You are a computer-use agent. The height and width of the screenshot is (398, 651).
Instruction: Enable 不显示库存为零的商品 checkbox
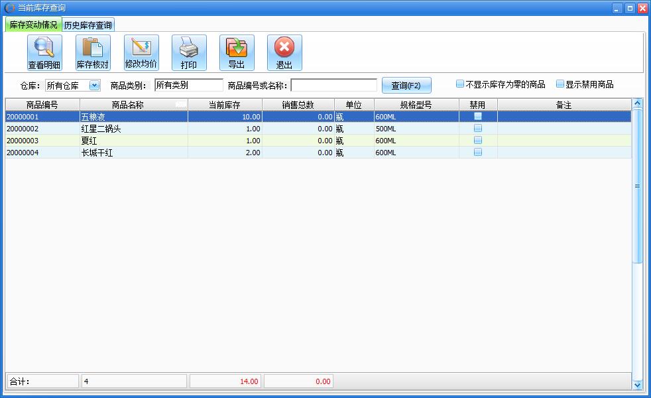(x=460, y=84)
